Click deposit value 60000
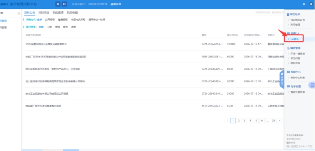 coord(231,57)
